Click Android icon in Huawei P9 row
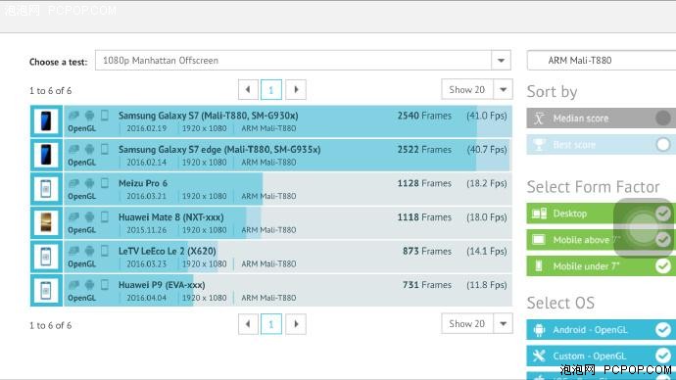 click(x=89, y=284)
